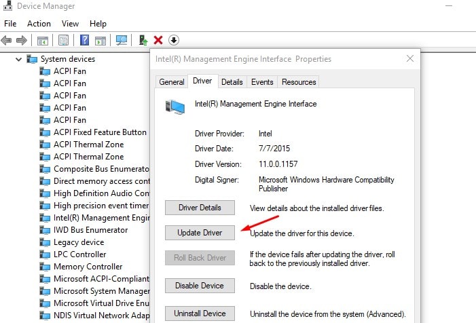Click the Uninstall Device button
This screenshot has height=323, width=476.
pyautogui.click(x=200, y=313)
